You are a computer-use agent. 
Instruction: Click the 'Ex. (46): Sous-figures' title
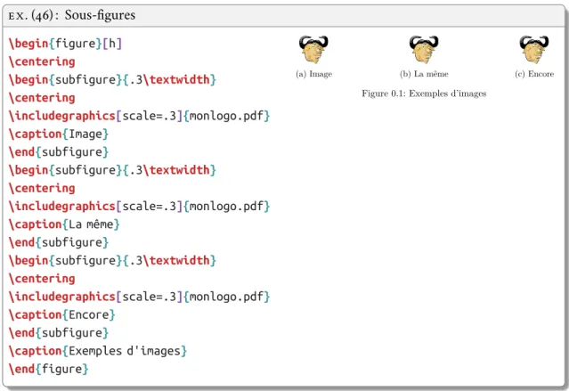click(72, 16)
